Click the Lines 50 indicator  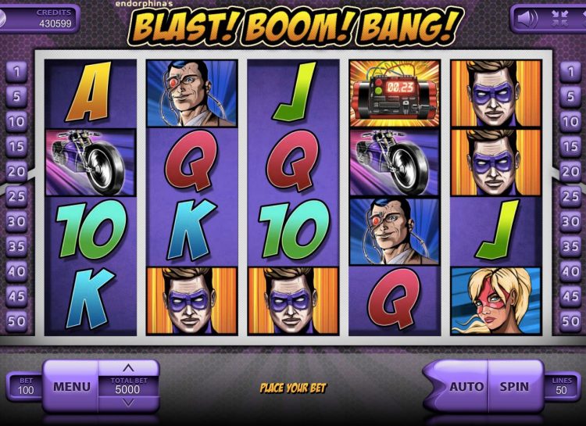pyautogui.click(x=561, y=386)
